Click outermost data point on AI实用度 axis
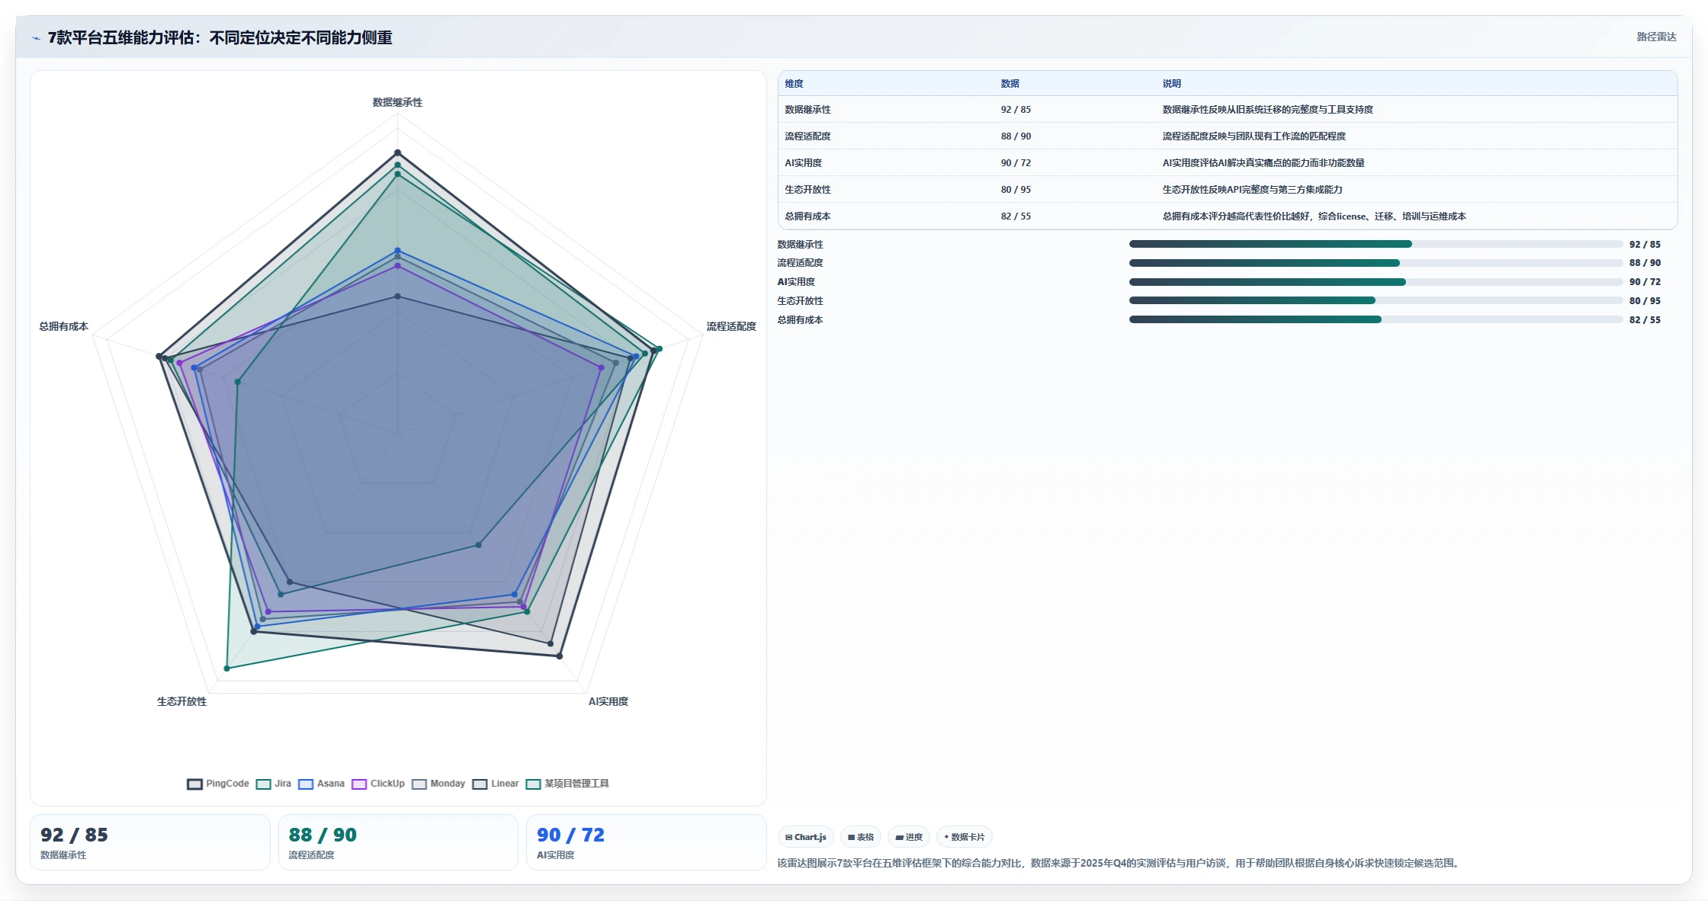 point(560,656)
